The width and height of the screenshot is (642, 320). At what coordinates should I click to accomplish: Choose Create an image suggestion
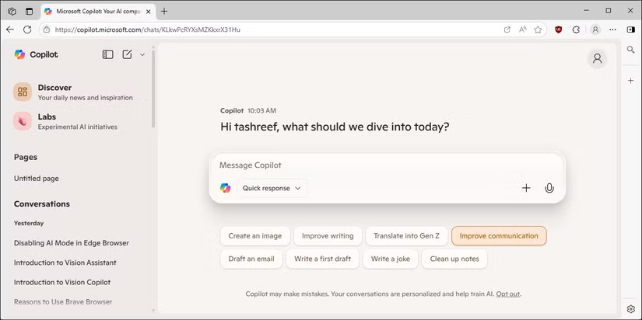point(255,236)
